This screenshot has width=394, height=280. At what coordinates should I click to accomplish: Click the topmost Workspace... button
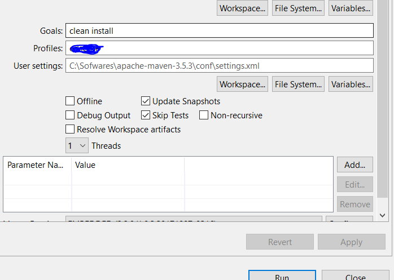click(242, 8)
